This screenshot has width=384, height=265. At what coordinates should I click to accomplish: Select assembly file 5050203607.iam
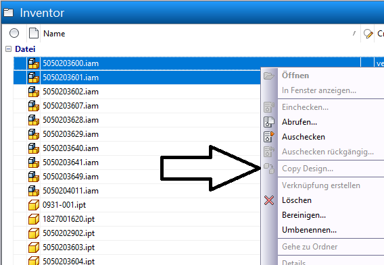pos(71,106)
